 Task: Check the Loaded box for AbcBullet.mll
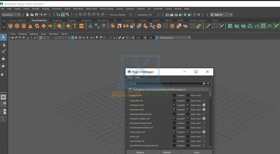[x=174, y=101]
